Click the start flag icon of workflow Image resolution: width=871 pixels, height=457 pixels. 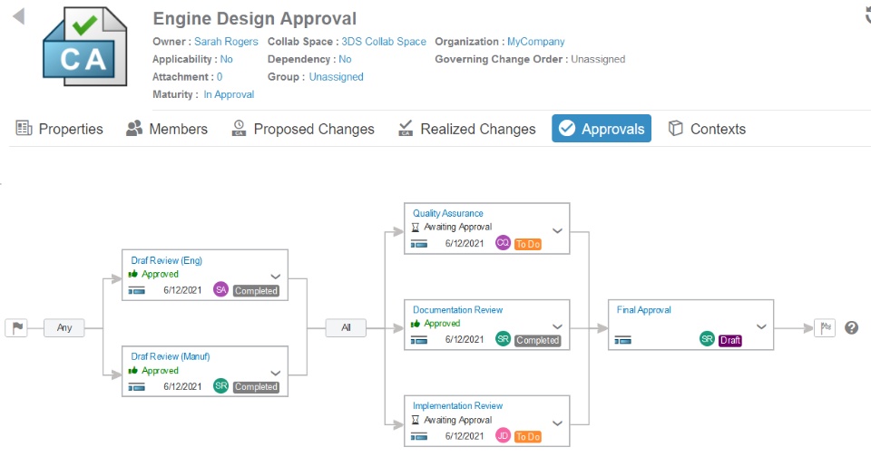(16, 328)
